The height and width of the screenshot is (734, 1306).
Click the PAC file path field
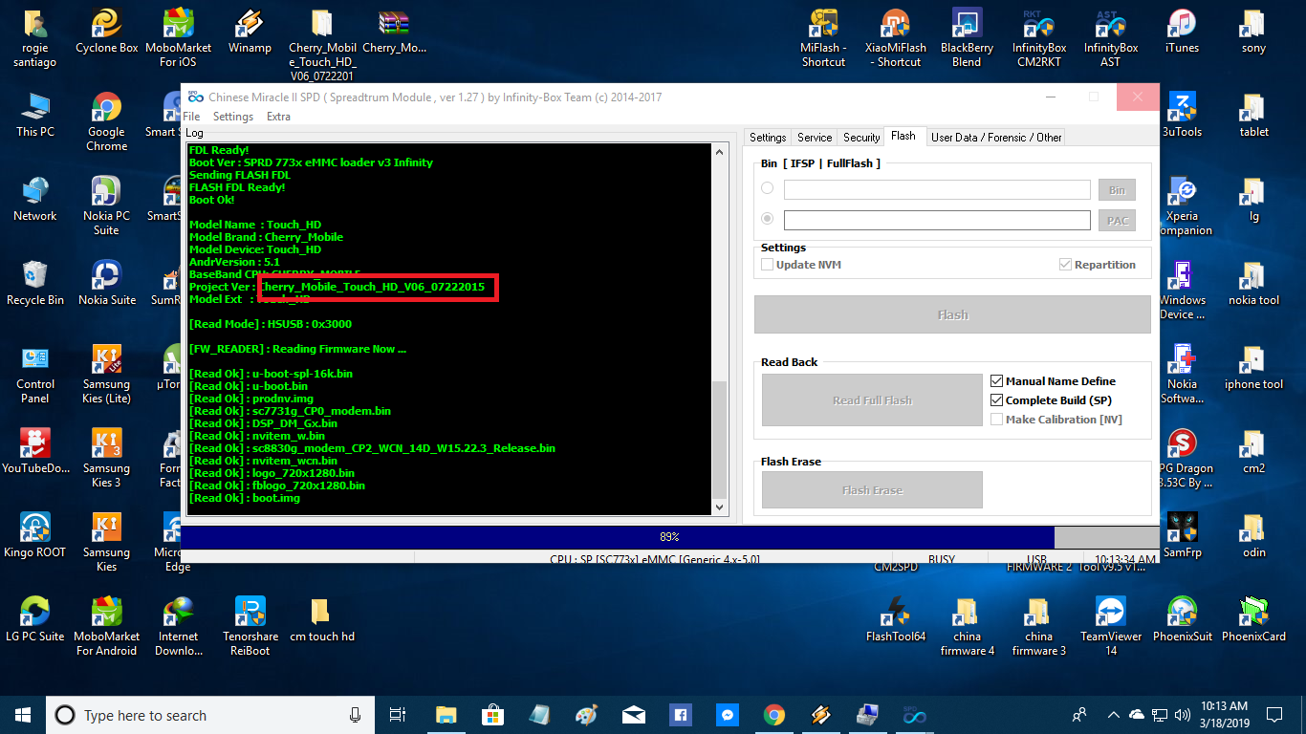click(937, 220)
